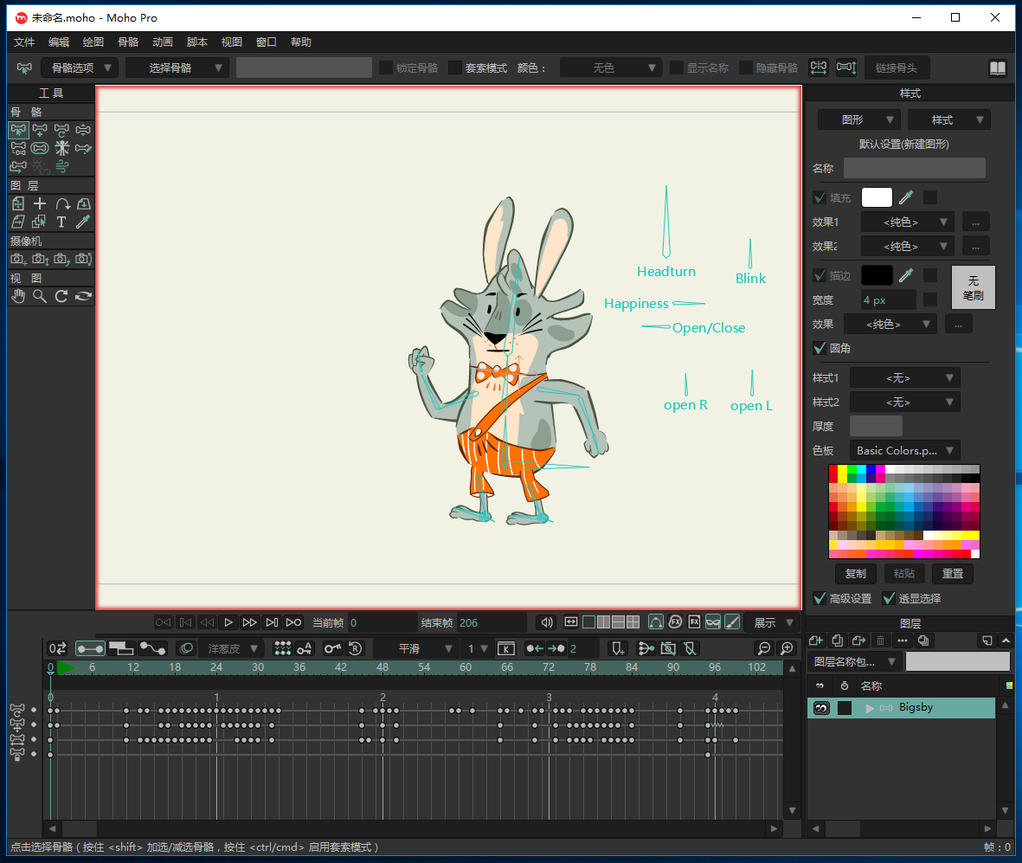Click the 重置 button
The width and height of the screenshot is (1022, 863).
[953, 574]
